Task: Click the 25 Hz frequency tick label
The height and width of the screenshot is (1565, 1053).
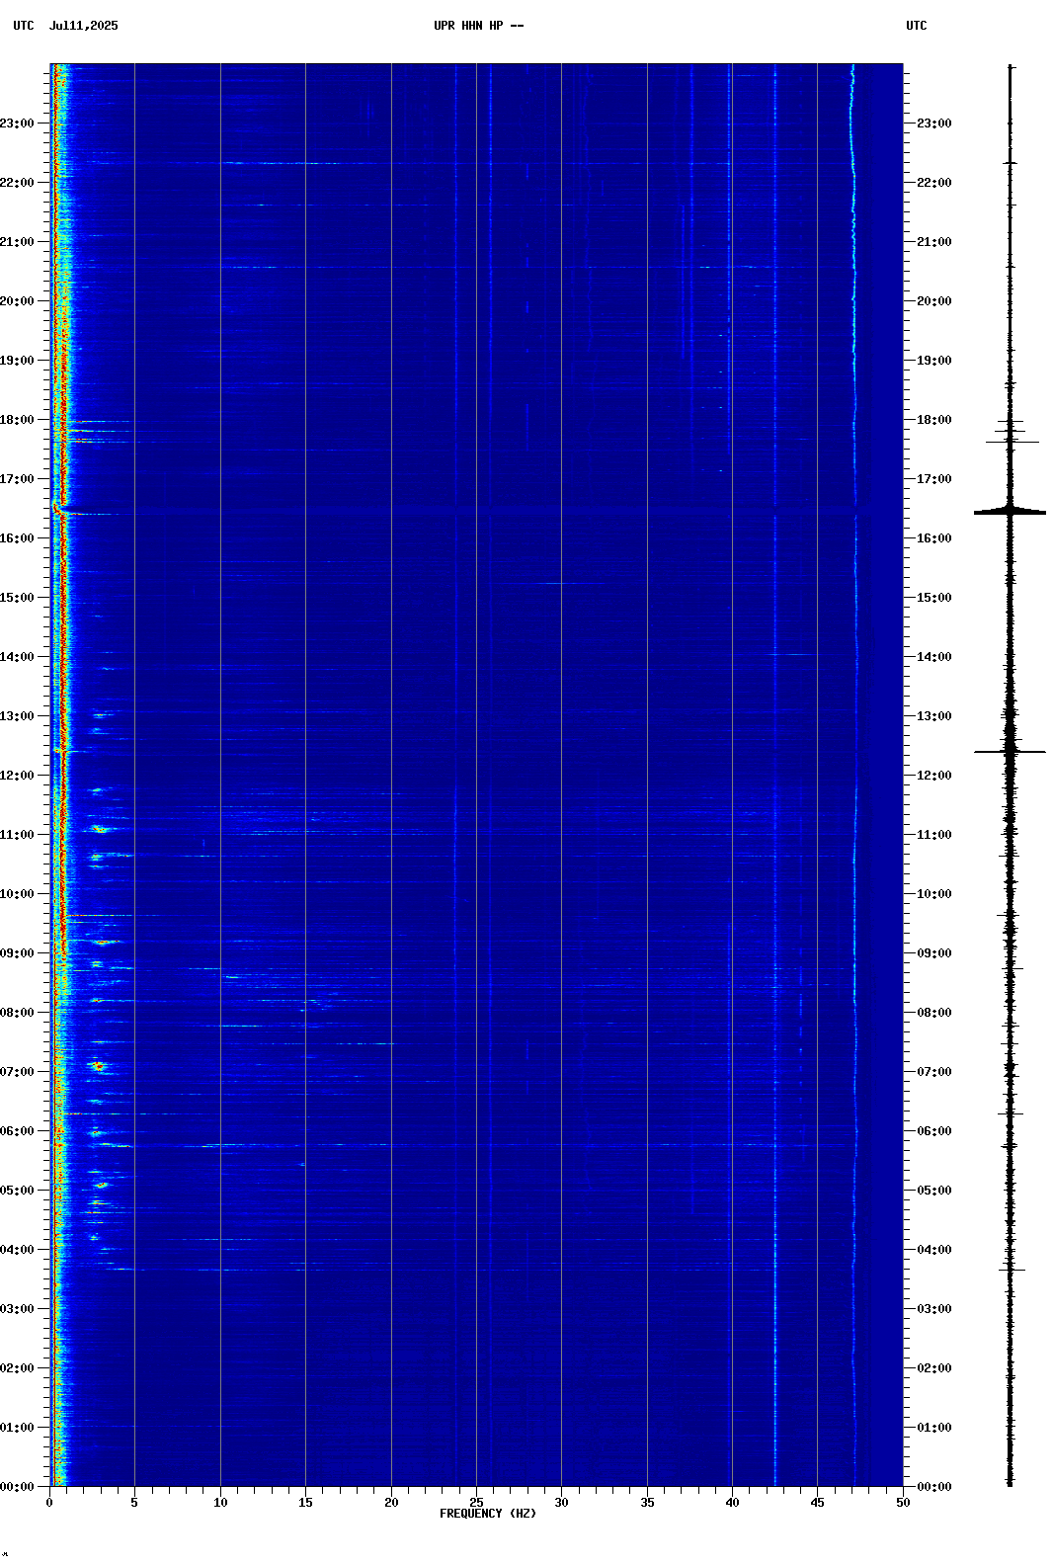Action: (476, 1503)
